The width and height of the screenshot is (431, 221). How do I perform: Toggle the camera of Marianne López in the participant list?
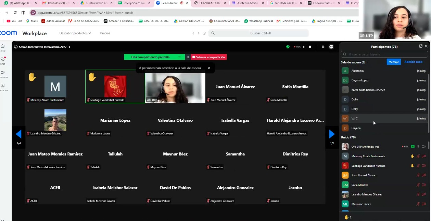point(423,204)
